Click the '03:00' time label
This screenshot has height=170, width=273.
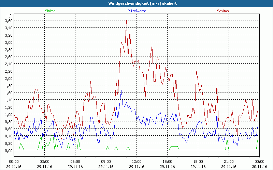45,162
